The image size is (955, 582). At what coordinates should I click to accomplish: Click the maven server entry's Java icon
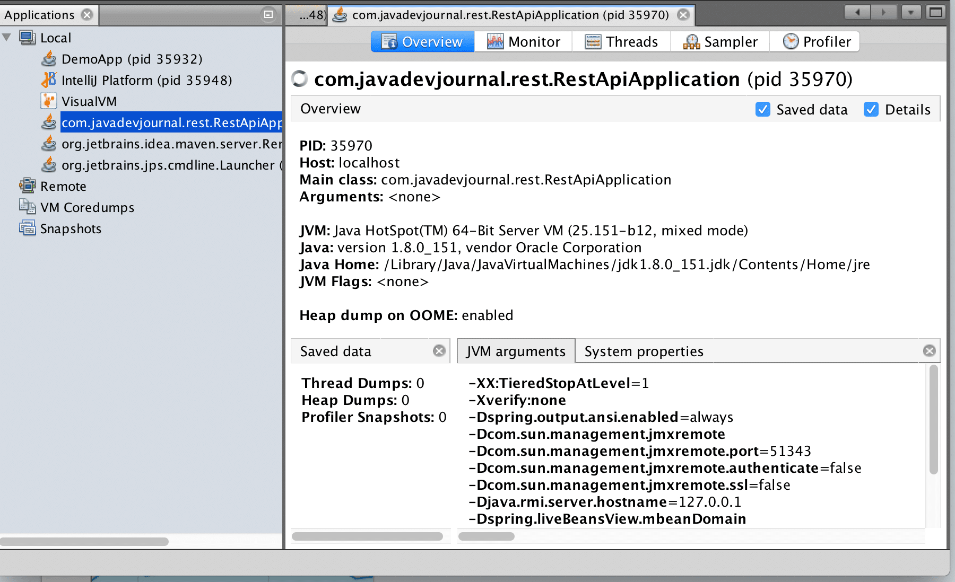[49, 144]
